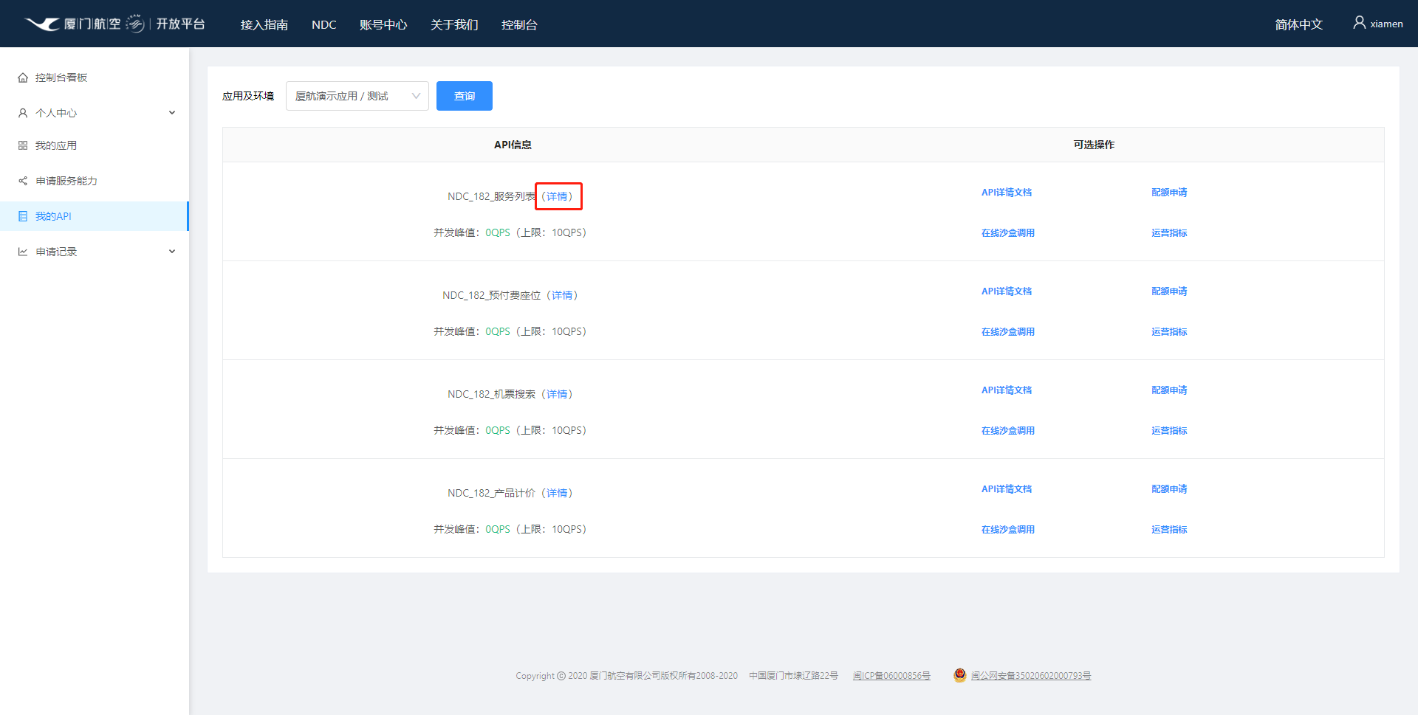Viewport: 1418px width, 715px height.
Task: View 运营指标 for NDC_182_机票搜索
Action: tap(1169, 431)
